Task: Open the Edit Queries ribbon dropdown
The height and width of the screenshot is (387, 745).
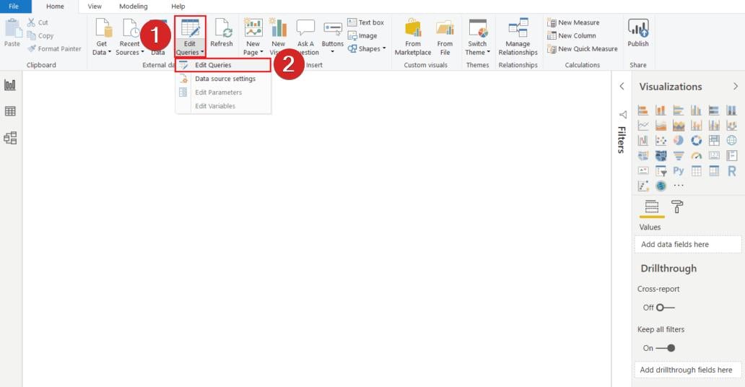Action: (x=190, y=37)
